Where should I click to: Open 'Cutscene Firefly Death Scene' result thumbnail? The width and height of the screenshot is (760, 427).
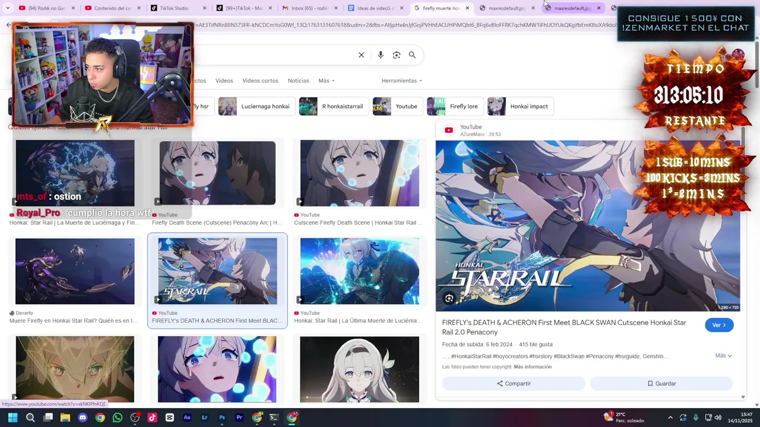(360, 173)
